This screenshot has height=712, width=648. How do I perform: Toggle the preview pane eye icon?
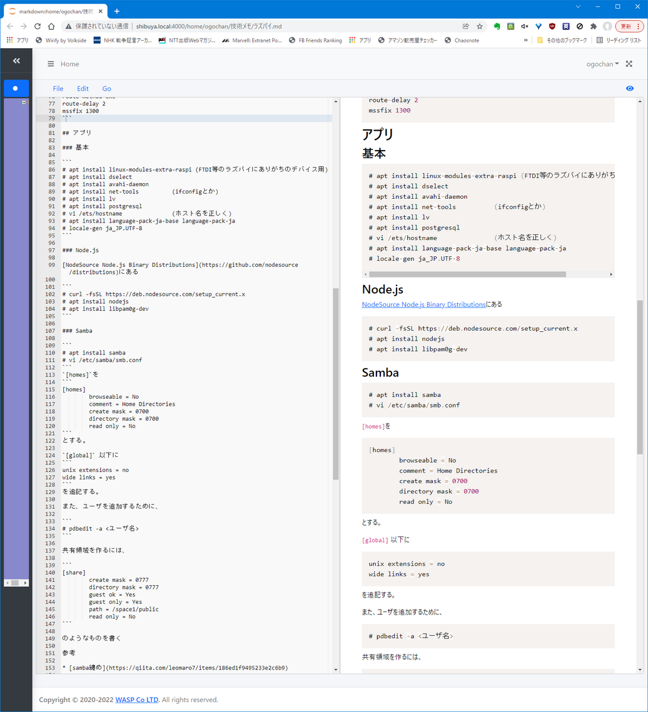pos(629,89)
